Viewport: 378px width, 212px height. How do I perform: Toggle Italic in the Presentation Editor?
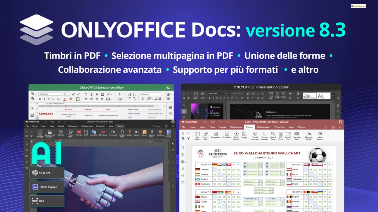coord(213,98)
